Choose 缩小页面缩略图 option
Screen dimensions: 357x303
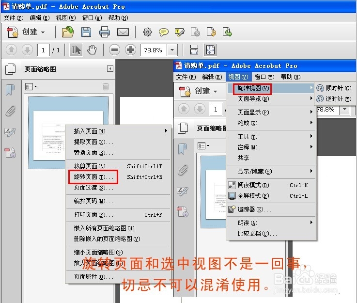118,252
